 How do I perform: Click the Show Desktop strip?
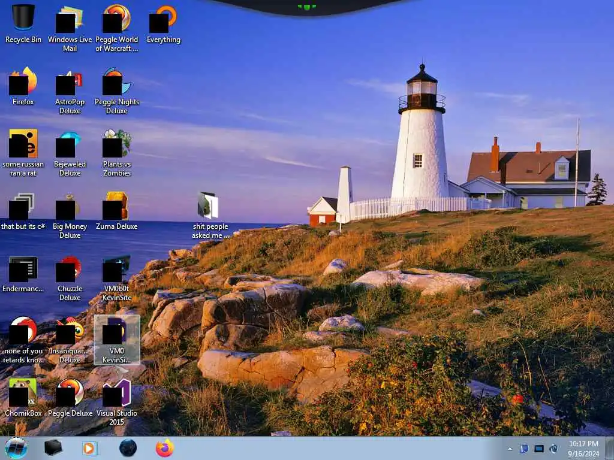[x=610, y=448]
